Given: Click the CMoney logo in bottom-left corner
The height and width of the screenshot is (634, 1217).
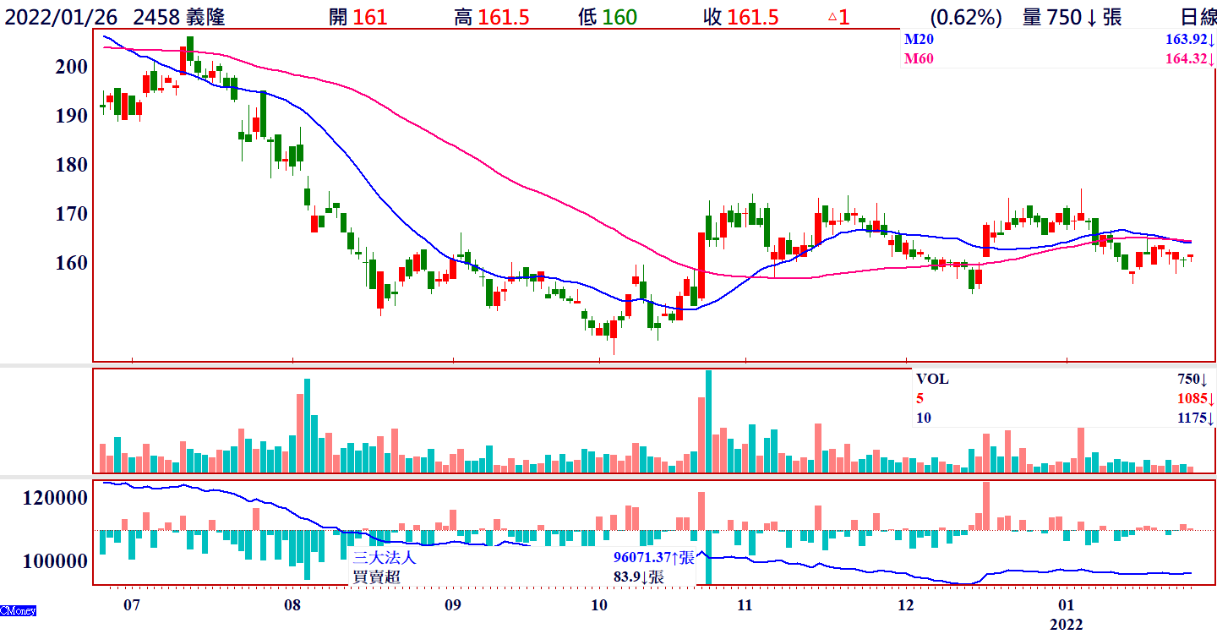Looking at the screenshot, I should tap(18, 610).
